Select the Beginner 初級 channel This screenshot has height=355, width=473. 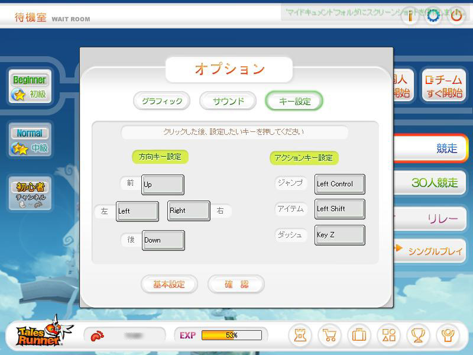[x=30, y=86]
